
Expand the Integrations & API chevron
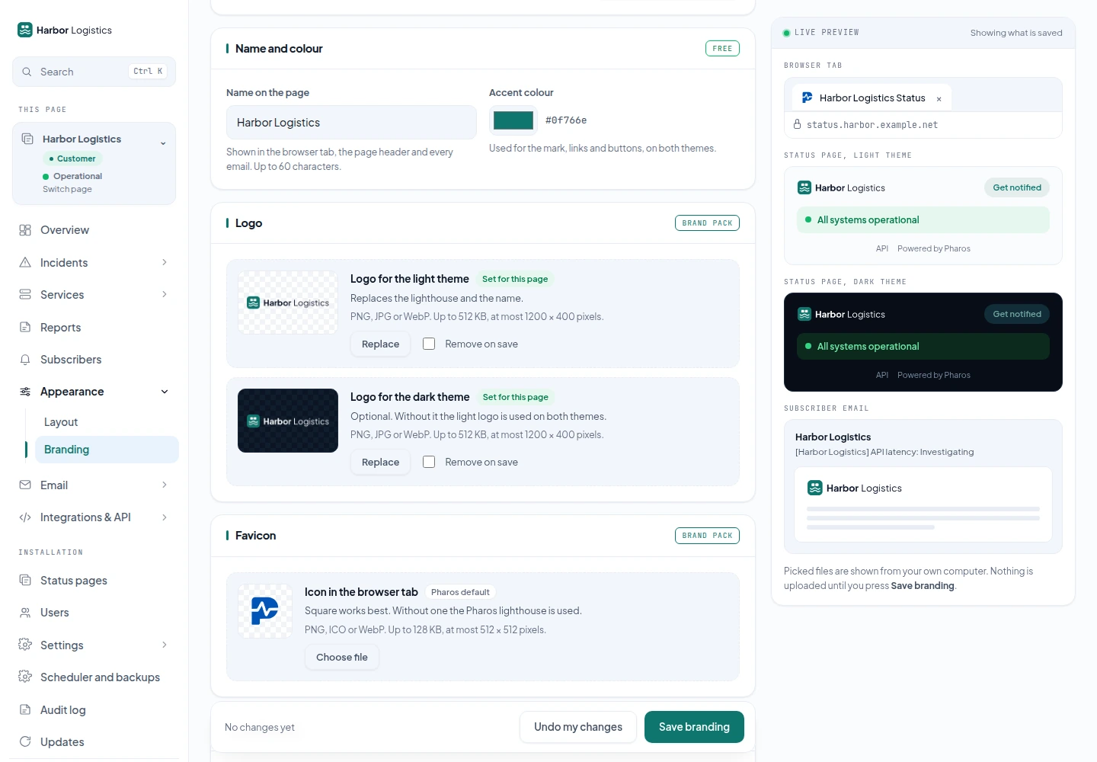[x=165, y=517]
